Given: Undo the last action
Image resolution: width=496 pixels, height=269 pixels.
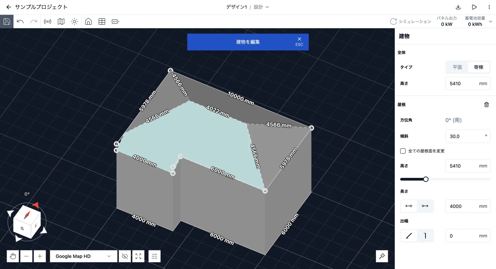Looking at the screenshot, I should click(20, 21).
